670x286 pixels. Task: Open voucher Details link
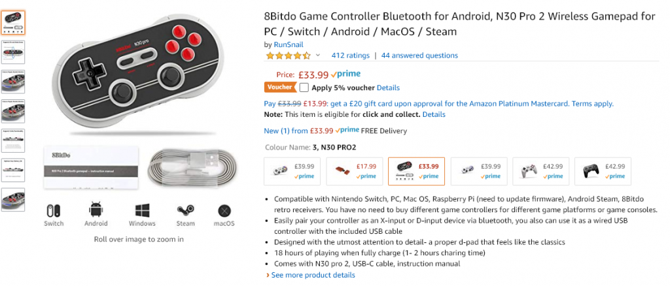coord(388,87)
